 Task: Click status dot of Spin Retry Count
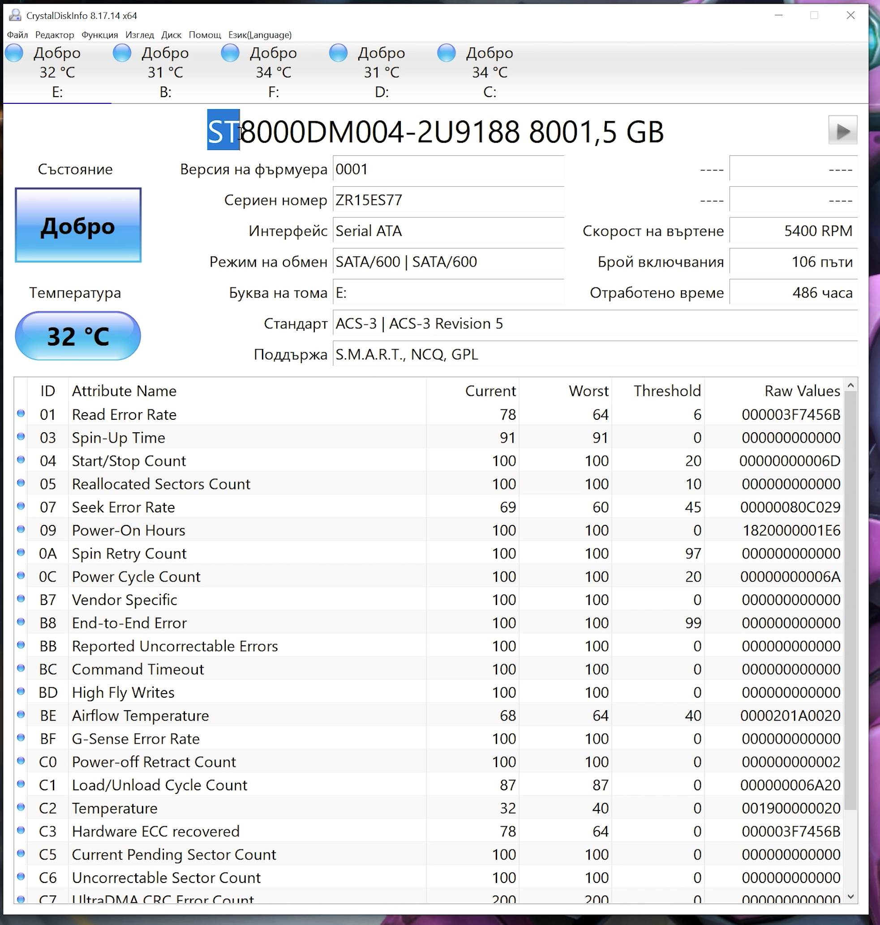point(21,552)
